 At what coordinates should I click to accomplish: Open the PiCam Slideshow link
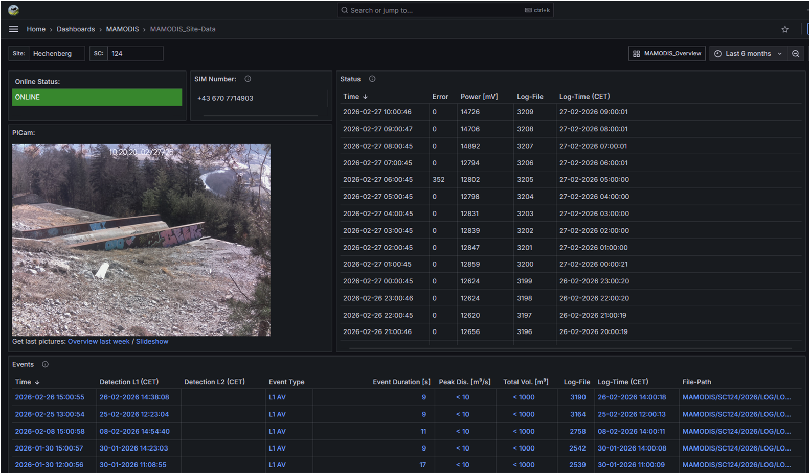pyautogui.click(x=152, y=341)
